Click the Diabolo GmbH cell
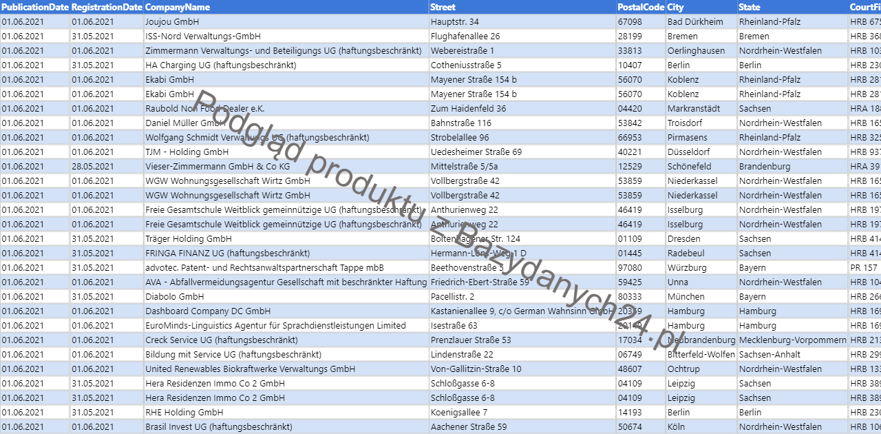 pos(286,297)
